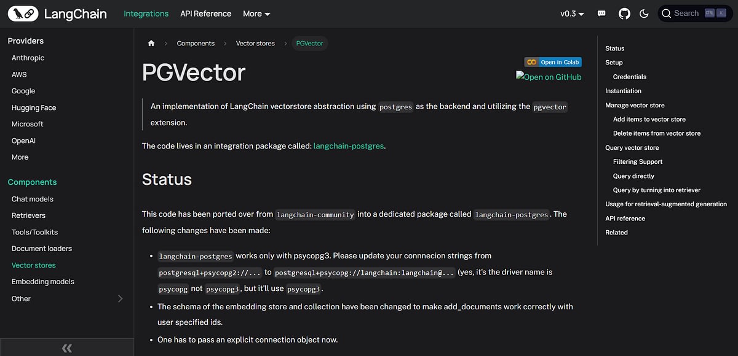Open Vector stores in sidebar

(33, 265)
